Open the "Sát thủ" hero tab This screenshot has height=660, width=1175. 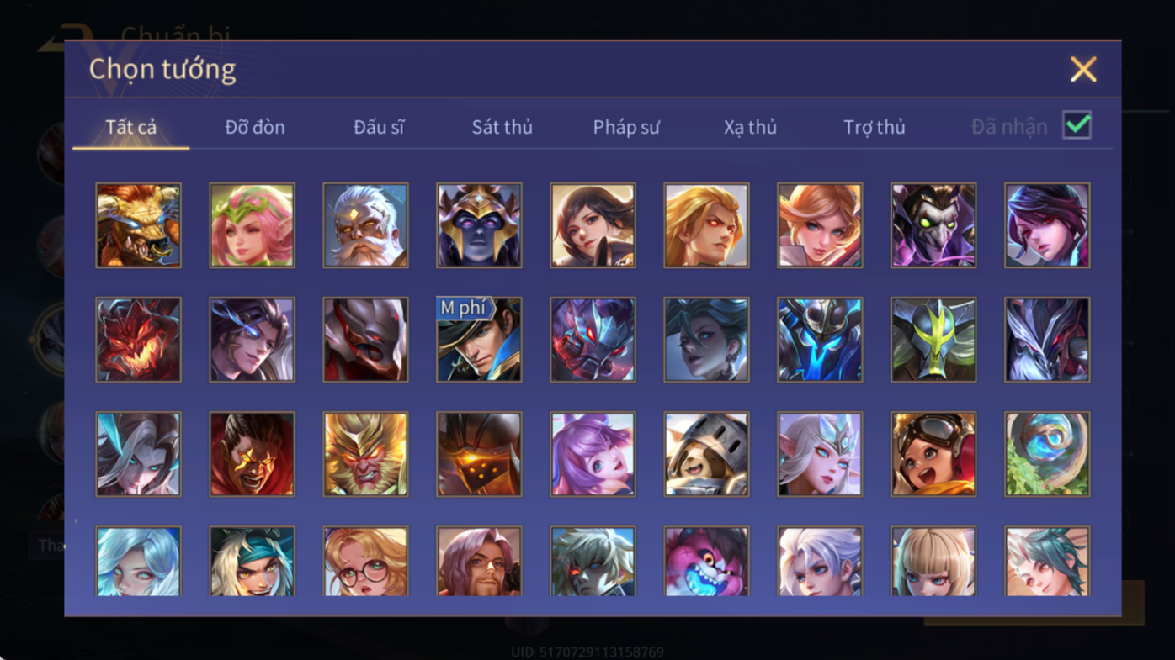[502, 127]
